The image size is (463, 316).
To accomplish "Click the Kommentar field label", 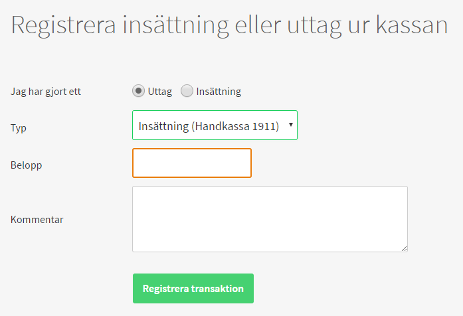I will [37, 219].
